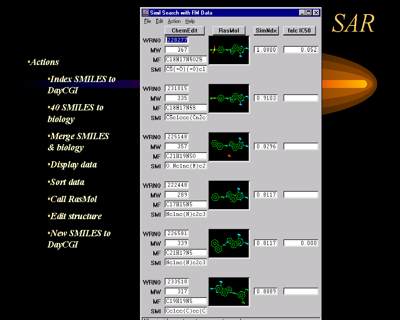Click the SimNdx column button
This screenshot has width=400, height=320.
tap(266, 30)
